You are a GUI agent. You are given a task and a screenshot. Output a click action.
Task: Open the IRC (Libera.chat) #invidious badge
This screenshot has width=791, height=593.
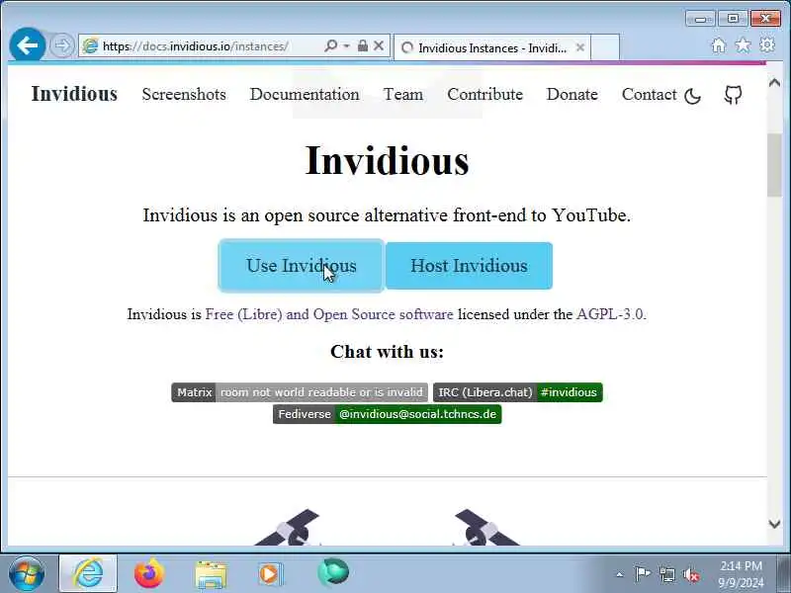(517, 392)
